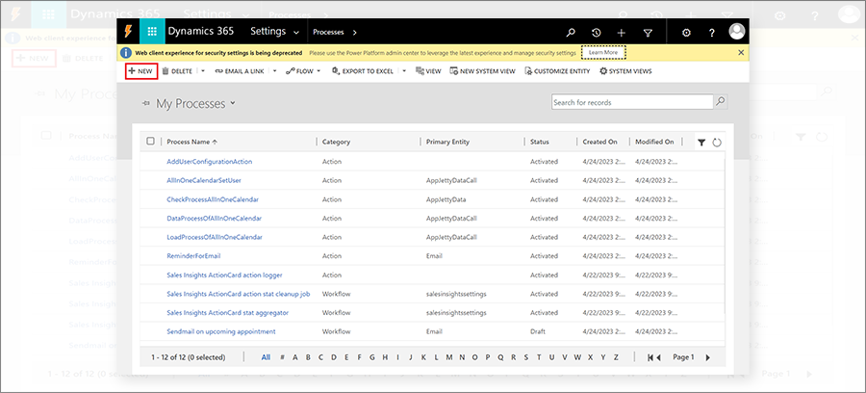Image resolution: width=866 pixels, height=393 pixels.
Task: Expand the arrow next to EMAIL A LINK
Action: pos(274,71)
